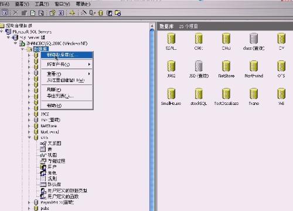Viewport: 293px width, 211px height.
Task: Open 所有任务(K) submenu in context menu
Action: tap(67, 64)
